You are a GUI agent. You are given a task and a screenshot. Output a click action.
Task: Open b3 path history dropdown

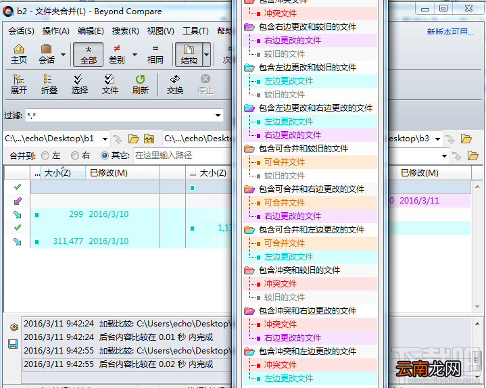[x=437, y=139]
